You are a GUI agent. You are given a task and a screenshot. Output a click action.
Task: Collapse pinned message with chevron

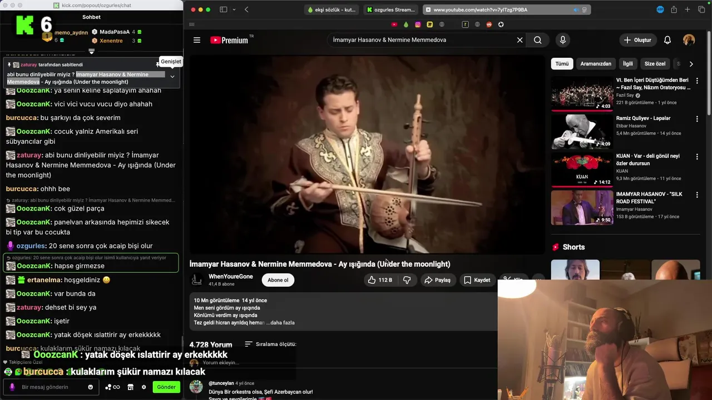click(x=172, y=77)
